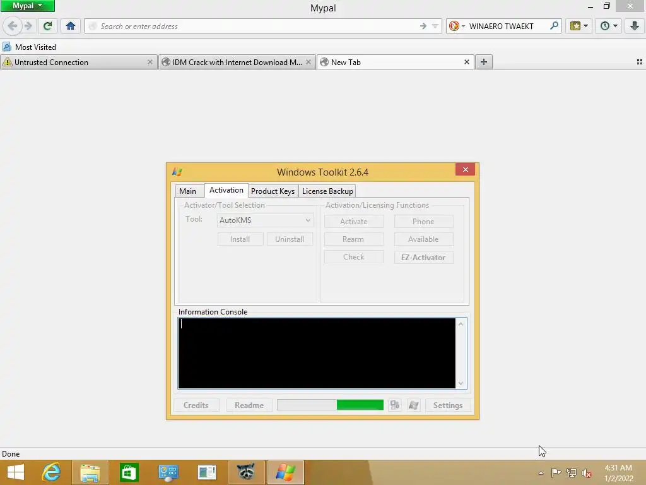The image size is (646, 485).
Task: Click the green progress bar
Action: (331, 405)
